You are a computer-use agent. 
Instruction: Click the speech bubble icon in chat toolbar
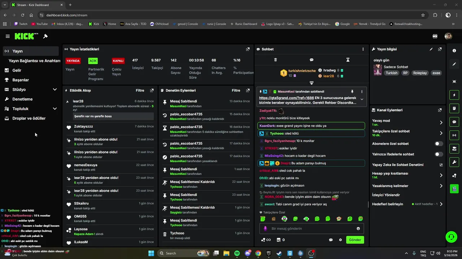pyautogui.click(x=311, y=60)
